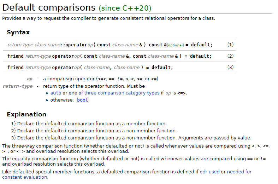The height and width of the screenshot is (184, 278).
Task: Click syntax form number (1) label
Action: pos(230,45)
